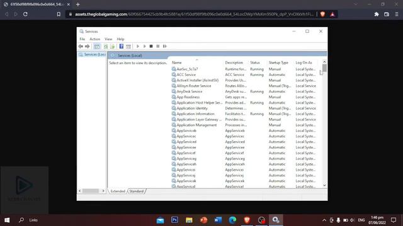The width and height of the screenshot is (403, 226).
Task: Click services list scrollbar down arrow
Action: (324, 185)
